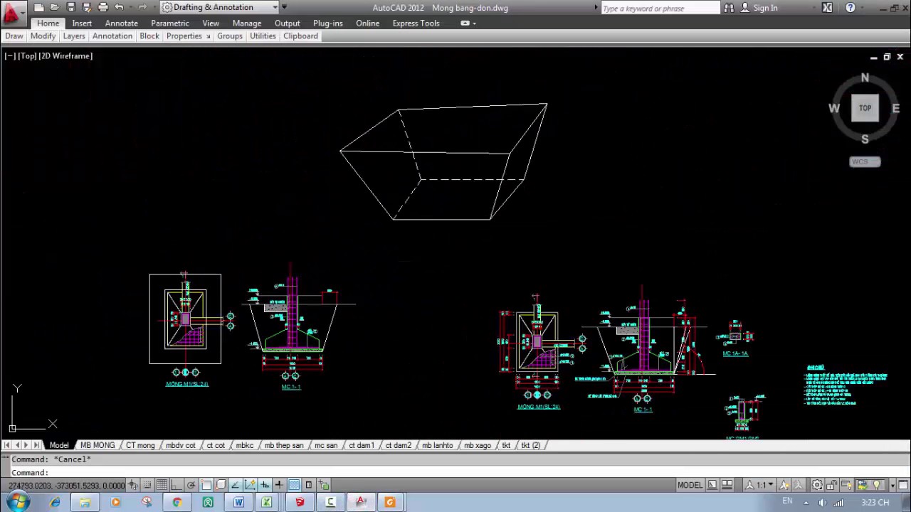The width and height of the screenshot is (911, 512).
Task: Click the viewport [-] controls label
Action: 10,55
